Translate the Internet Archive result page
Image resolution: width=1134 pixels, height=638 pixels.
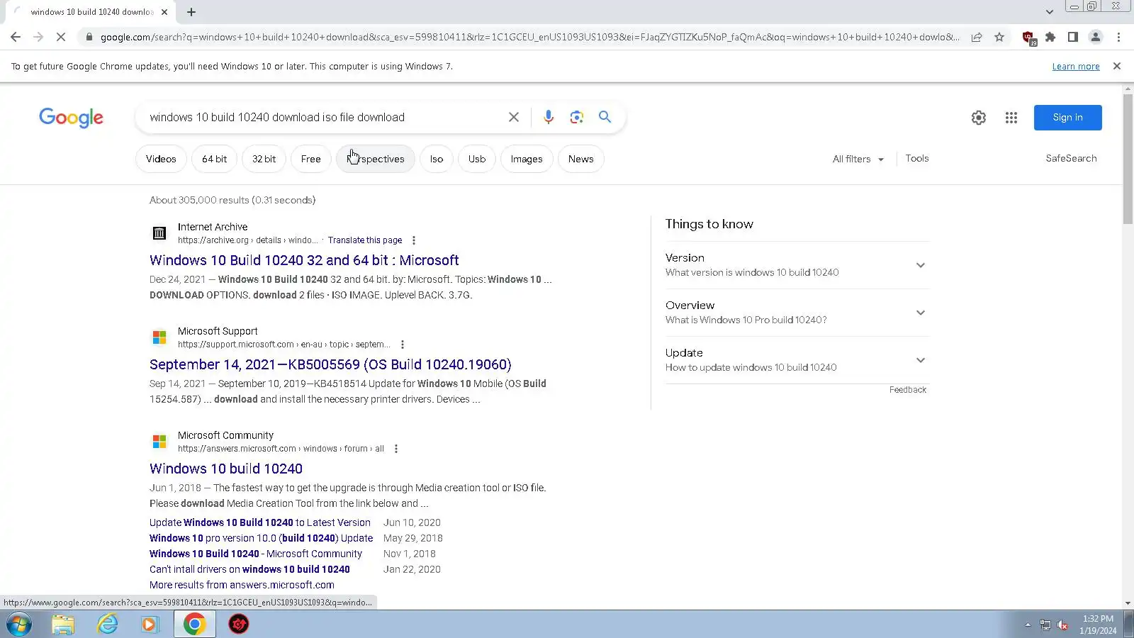(365, 240)
